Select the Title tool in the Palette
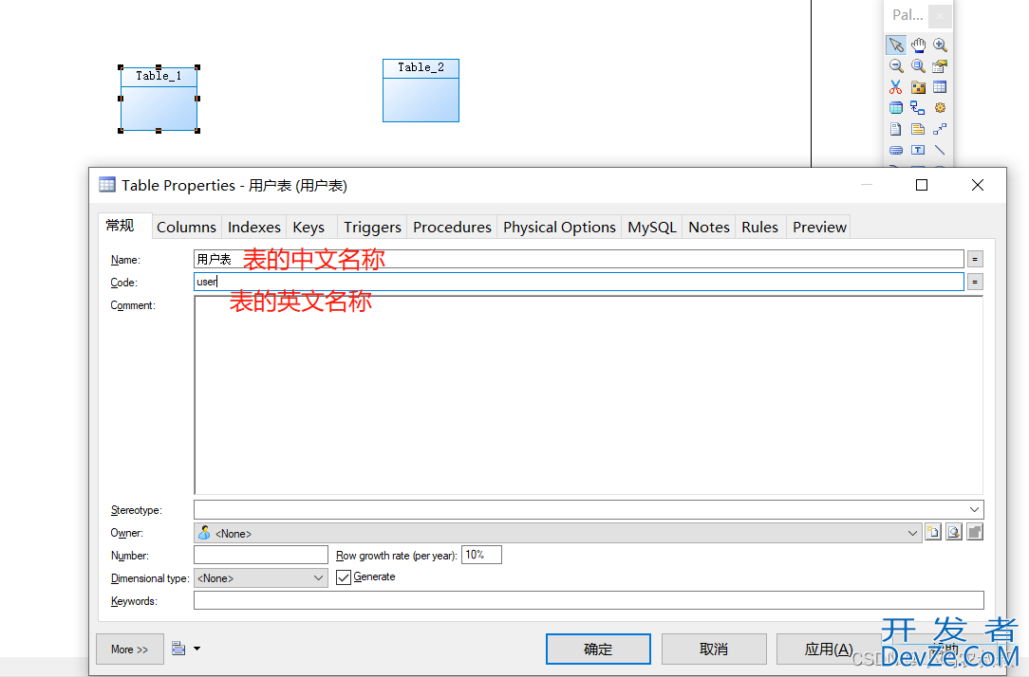The image size is (1029, 677). click(896, 150)
